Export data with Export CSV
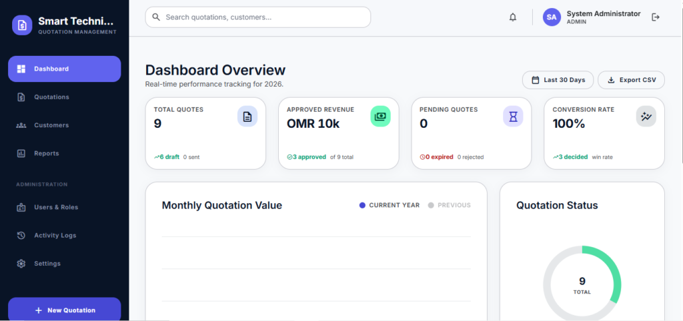683x321 pixels. pyautogui.click(x=631, y=80)
